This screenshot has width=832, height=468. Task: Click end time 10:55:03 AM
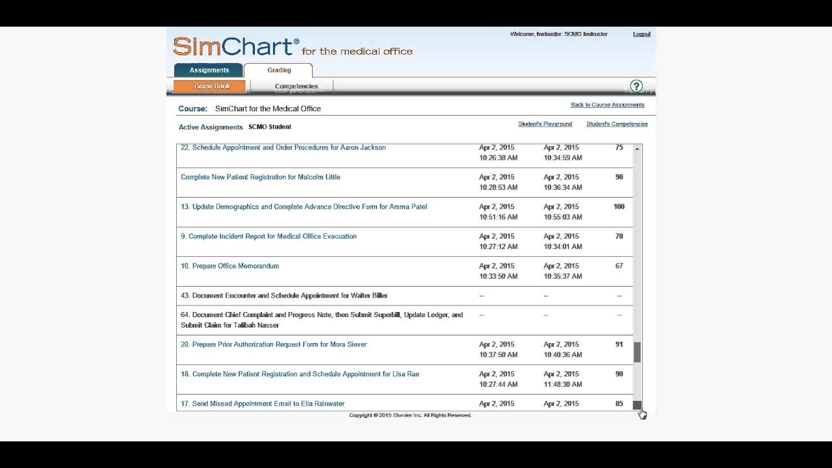(x=563, y=217)
